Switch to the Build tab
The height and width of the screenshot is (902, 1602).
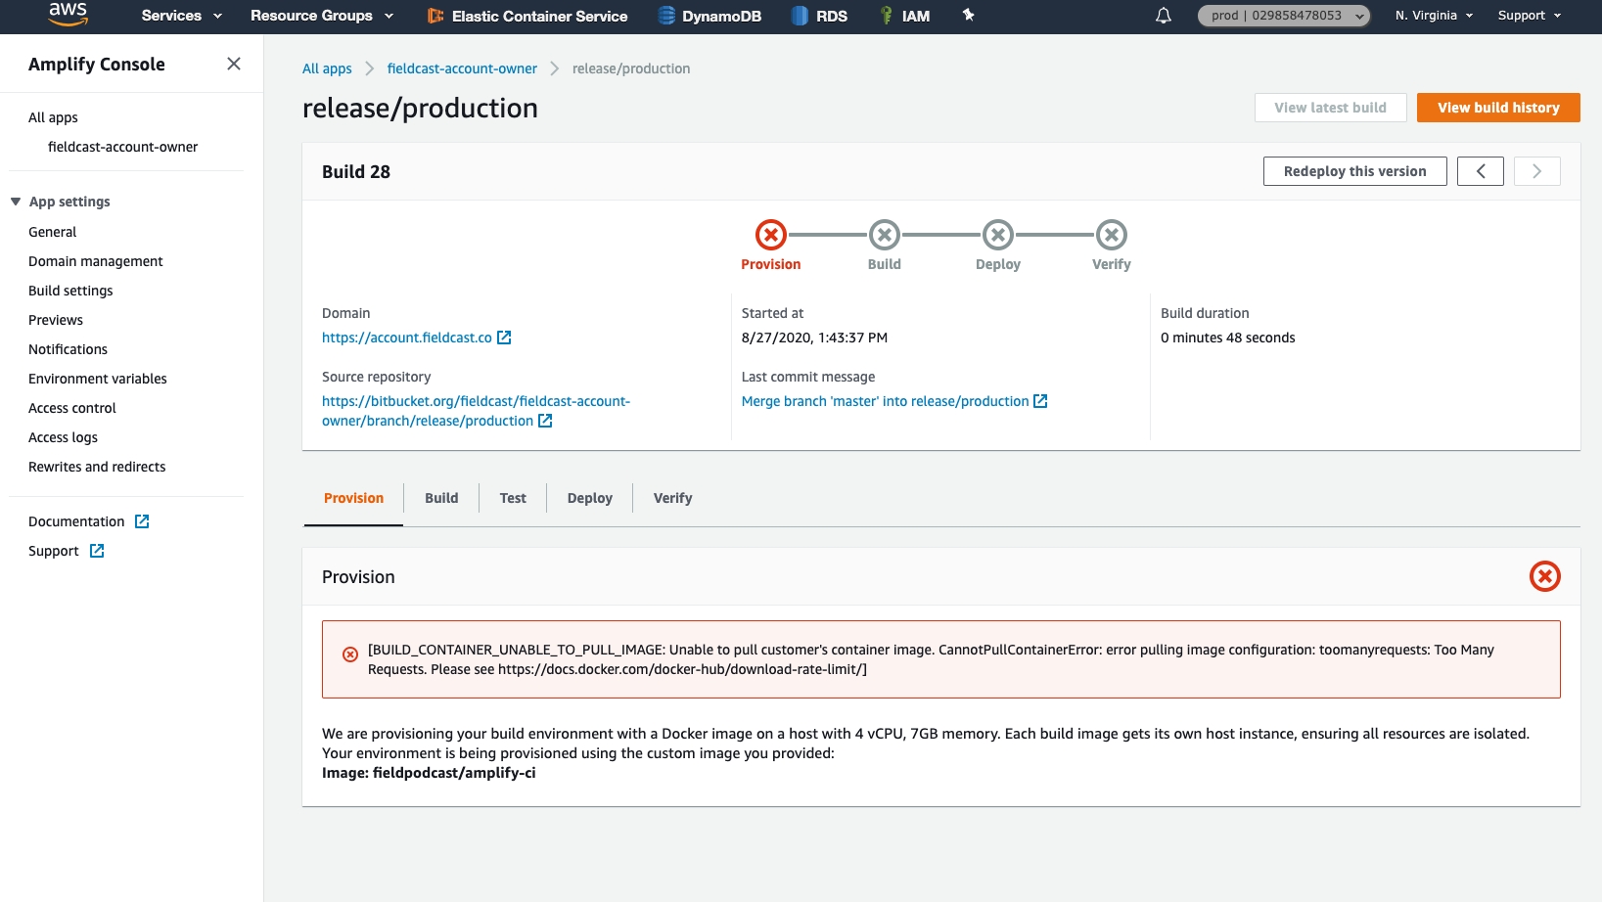point(441,498)
